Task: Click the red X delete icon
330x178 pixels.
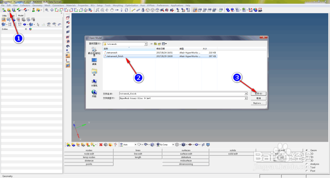Action: pyautogui.click(x=101, y=145)
